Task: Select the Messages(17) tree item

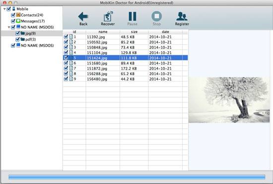Action: click(x=33, y=21)
